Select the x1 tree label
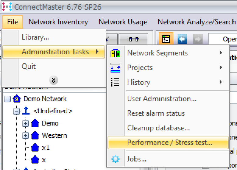This screenshot has height=170, width=237. click(46, 147)
